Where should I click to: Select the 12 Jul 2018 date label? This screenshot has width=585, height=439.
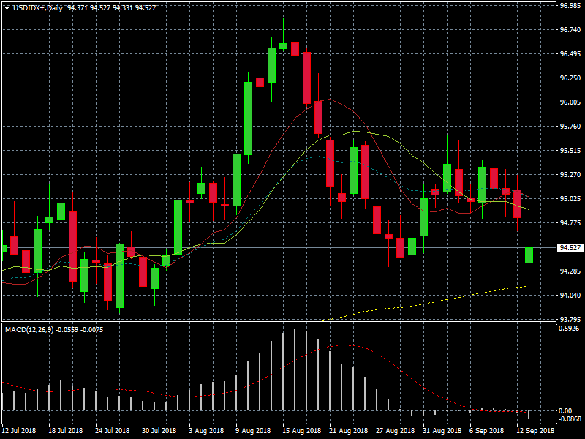(20, 432)
